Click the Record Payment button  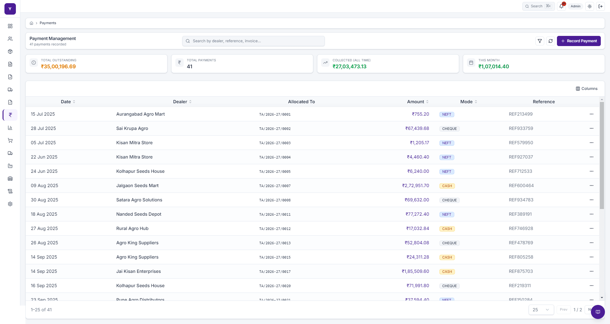[x=579, y=41]
